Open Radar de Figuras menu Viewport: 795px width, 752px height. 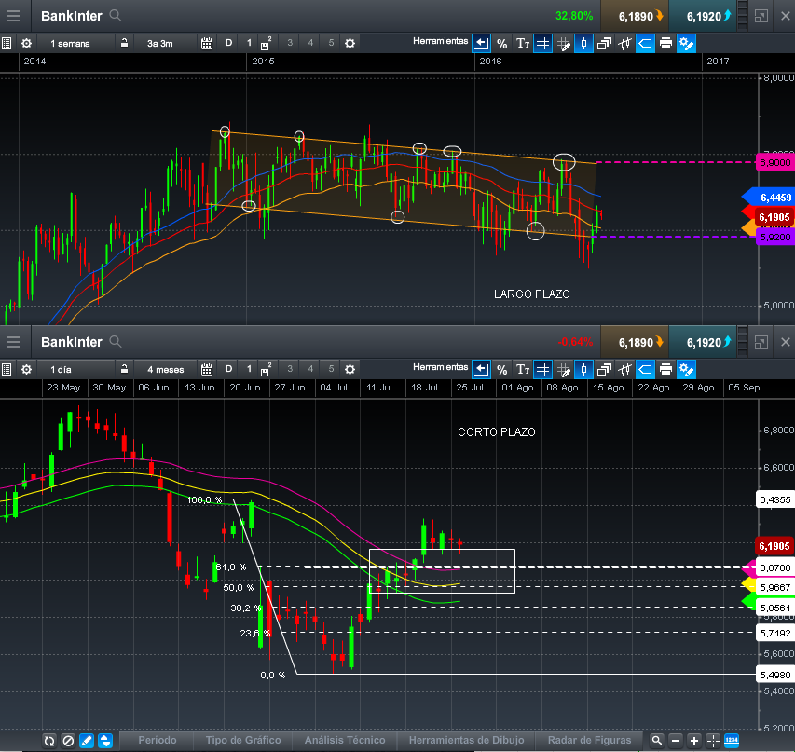(x=589, y=740)
